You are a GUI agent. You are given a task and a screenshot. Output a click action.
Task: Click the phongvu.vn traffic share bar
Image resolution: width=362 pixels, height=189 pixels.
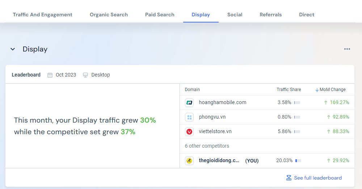pyautogui.click(x=297, y=117)
